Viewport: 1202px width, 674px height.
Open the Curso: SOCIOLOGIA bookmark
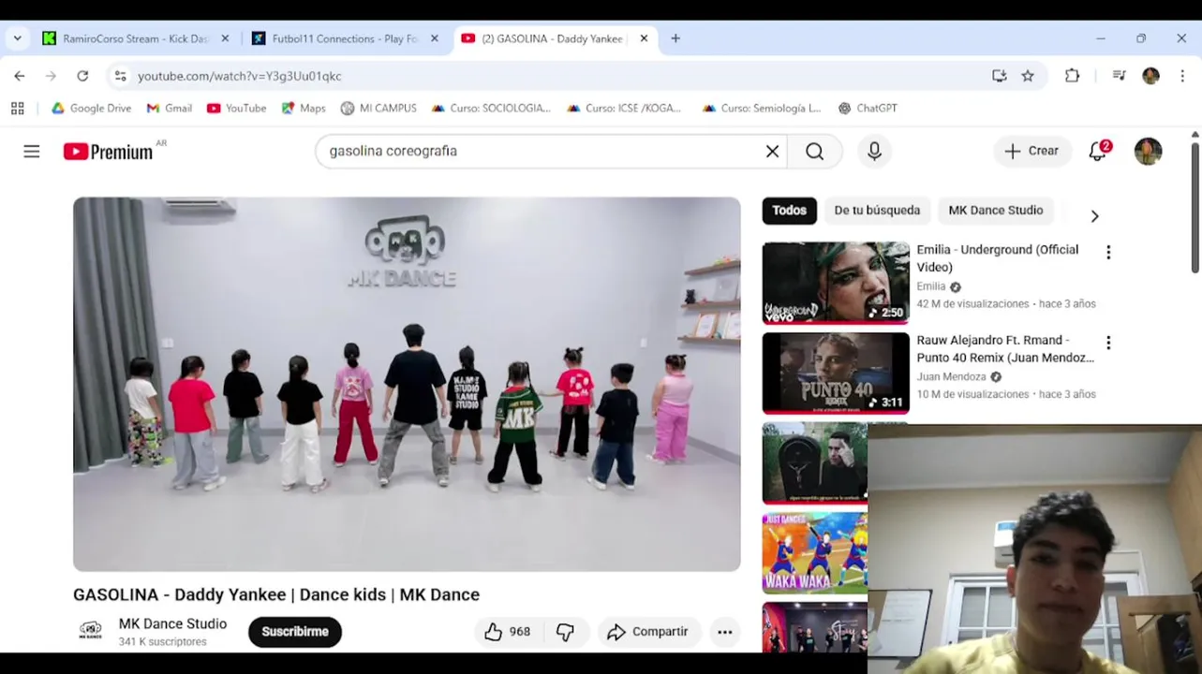point(491,109)
